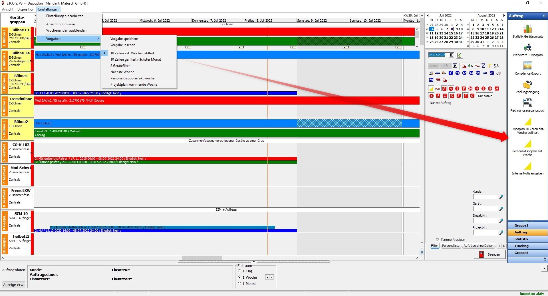Click the scissor lift filter icon
Screen dimensions: 548x296
coord(483,66)
